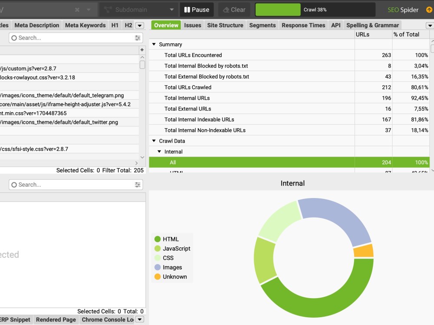Click the CSS legend color swatch
The image size is (434, 325).
tap(158, 258)
